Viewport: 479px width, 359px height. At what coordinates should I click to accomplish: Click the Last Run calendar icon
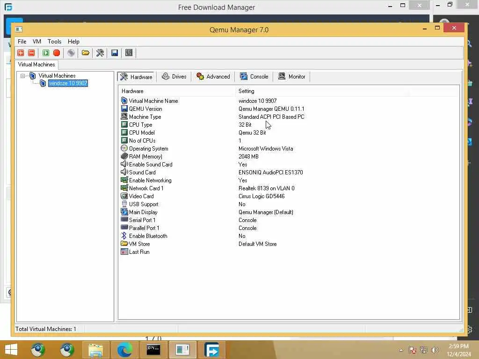click(124, 251)
